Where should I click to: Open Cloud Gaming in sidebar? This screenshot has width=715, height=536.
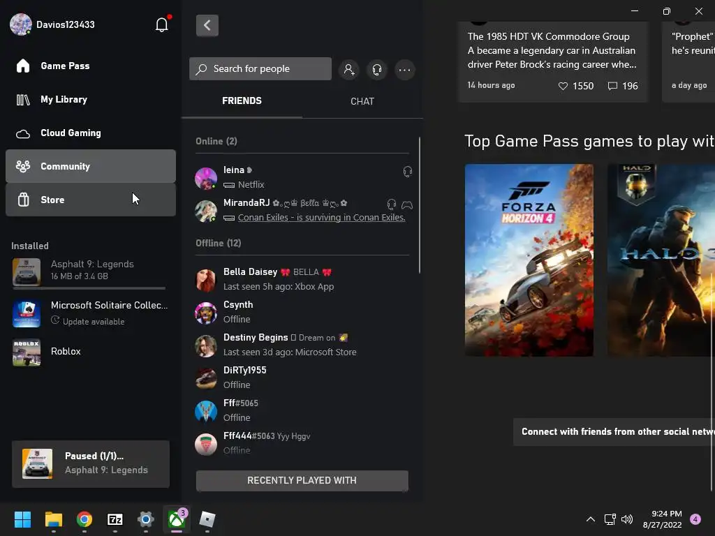(90, 133)
